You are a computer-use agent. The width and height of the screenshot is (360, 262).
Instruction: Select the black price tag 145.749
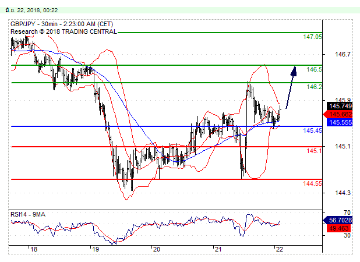pos(340,106)
